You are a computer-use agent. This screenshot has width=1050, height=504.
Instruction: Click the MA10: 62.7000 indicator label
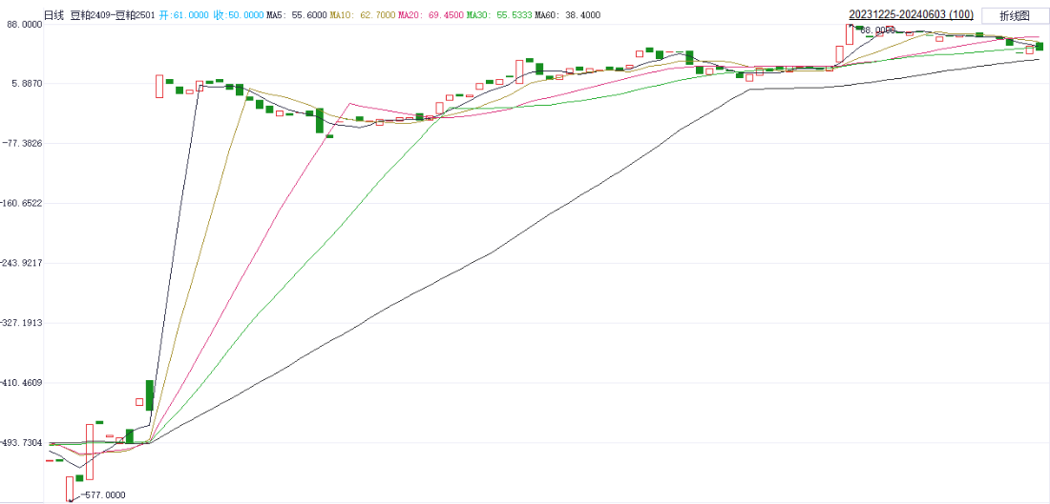coord(362,14)
